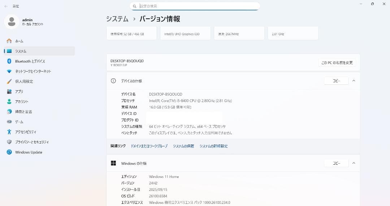
Task: Click the device specification info icon
Action: click(x=113, y=81)
